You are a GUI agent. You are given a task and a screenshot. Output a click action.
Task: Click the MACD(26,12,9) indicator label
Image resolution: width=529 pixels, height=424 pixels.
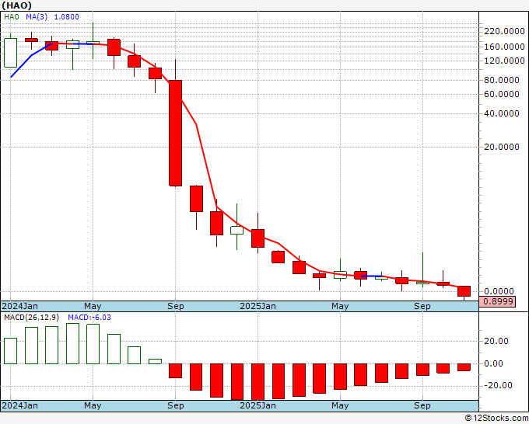(31, 318)
